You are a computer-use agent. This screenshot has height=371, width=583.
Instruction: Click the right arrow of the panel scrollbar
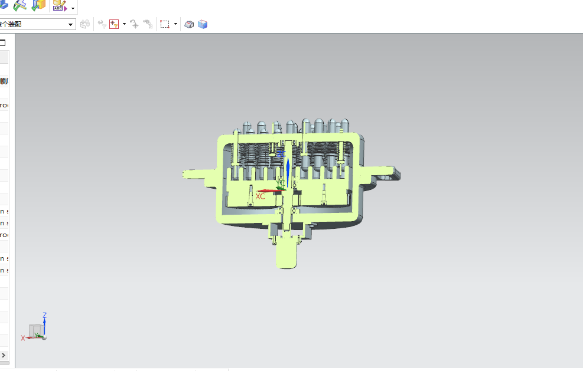tap(4, 356)
